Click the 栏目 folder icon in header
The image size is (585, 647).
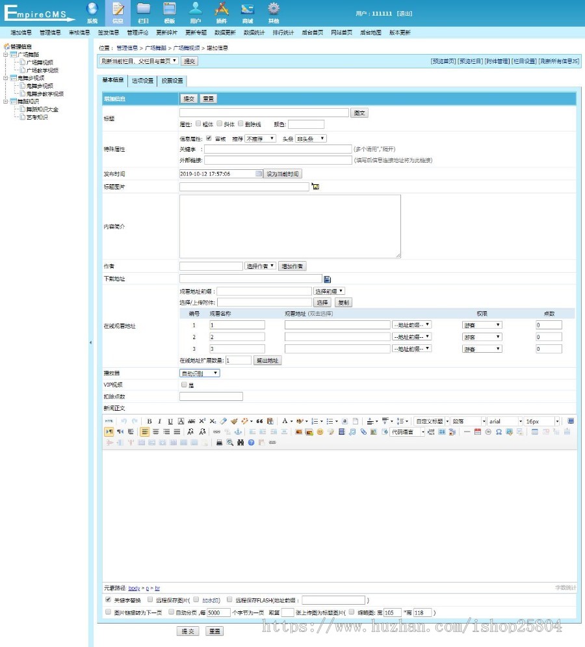(144, 11)
